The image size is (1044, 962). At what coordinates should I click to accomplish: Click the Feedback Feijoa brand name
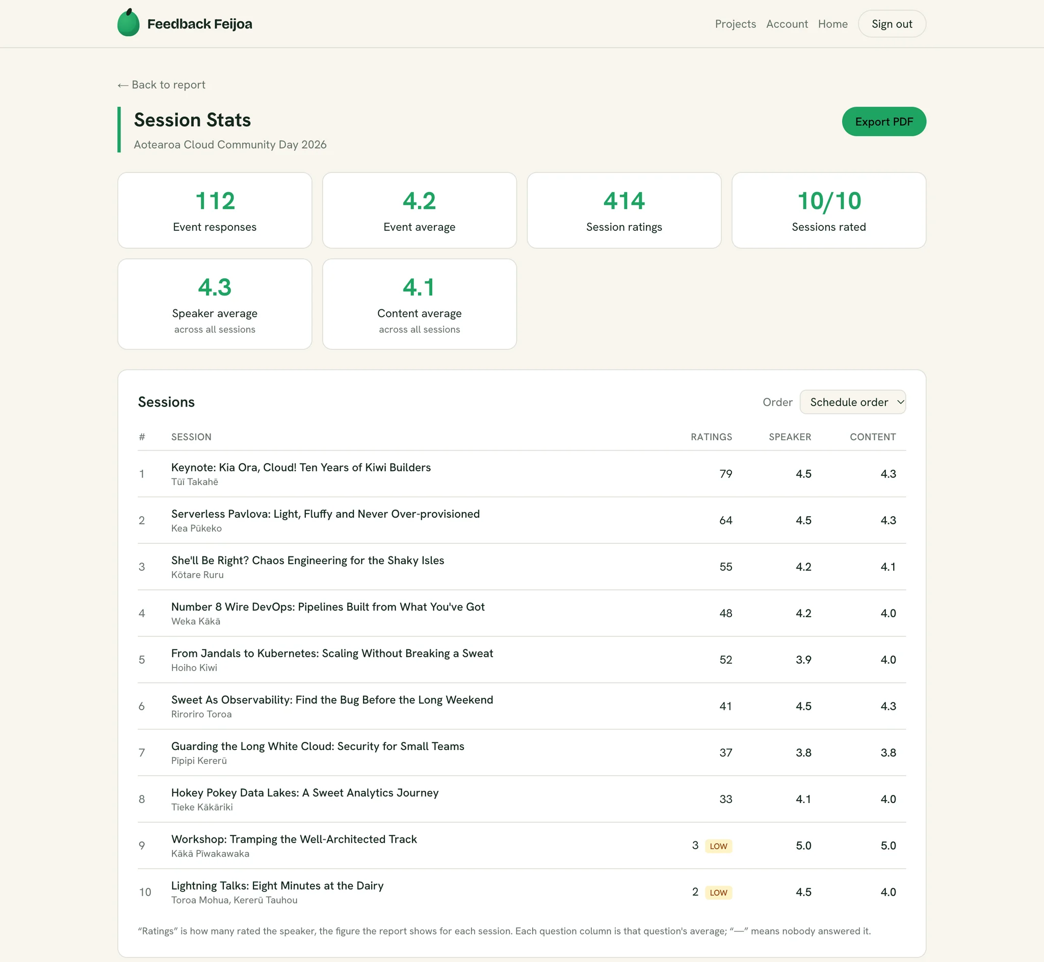click(200, 24)
